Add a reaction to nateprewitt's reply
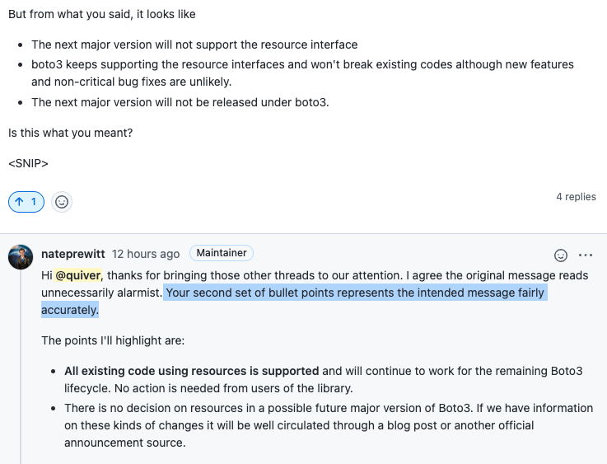Viewport: 607px width, 464px height. 561,255
